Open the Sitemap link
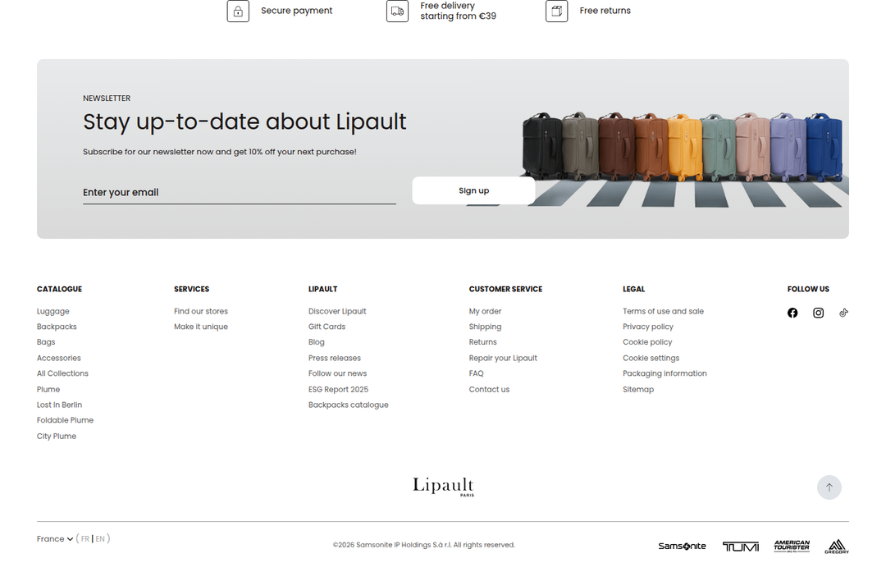This screenshot has height=581, width=886. 638,390
